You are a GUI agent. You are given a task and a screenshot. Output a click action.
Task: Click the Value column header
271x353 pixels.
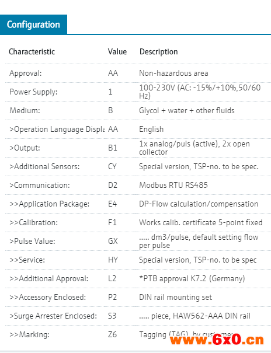click(117, 52)
